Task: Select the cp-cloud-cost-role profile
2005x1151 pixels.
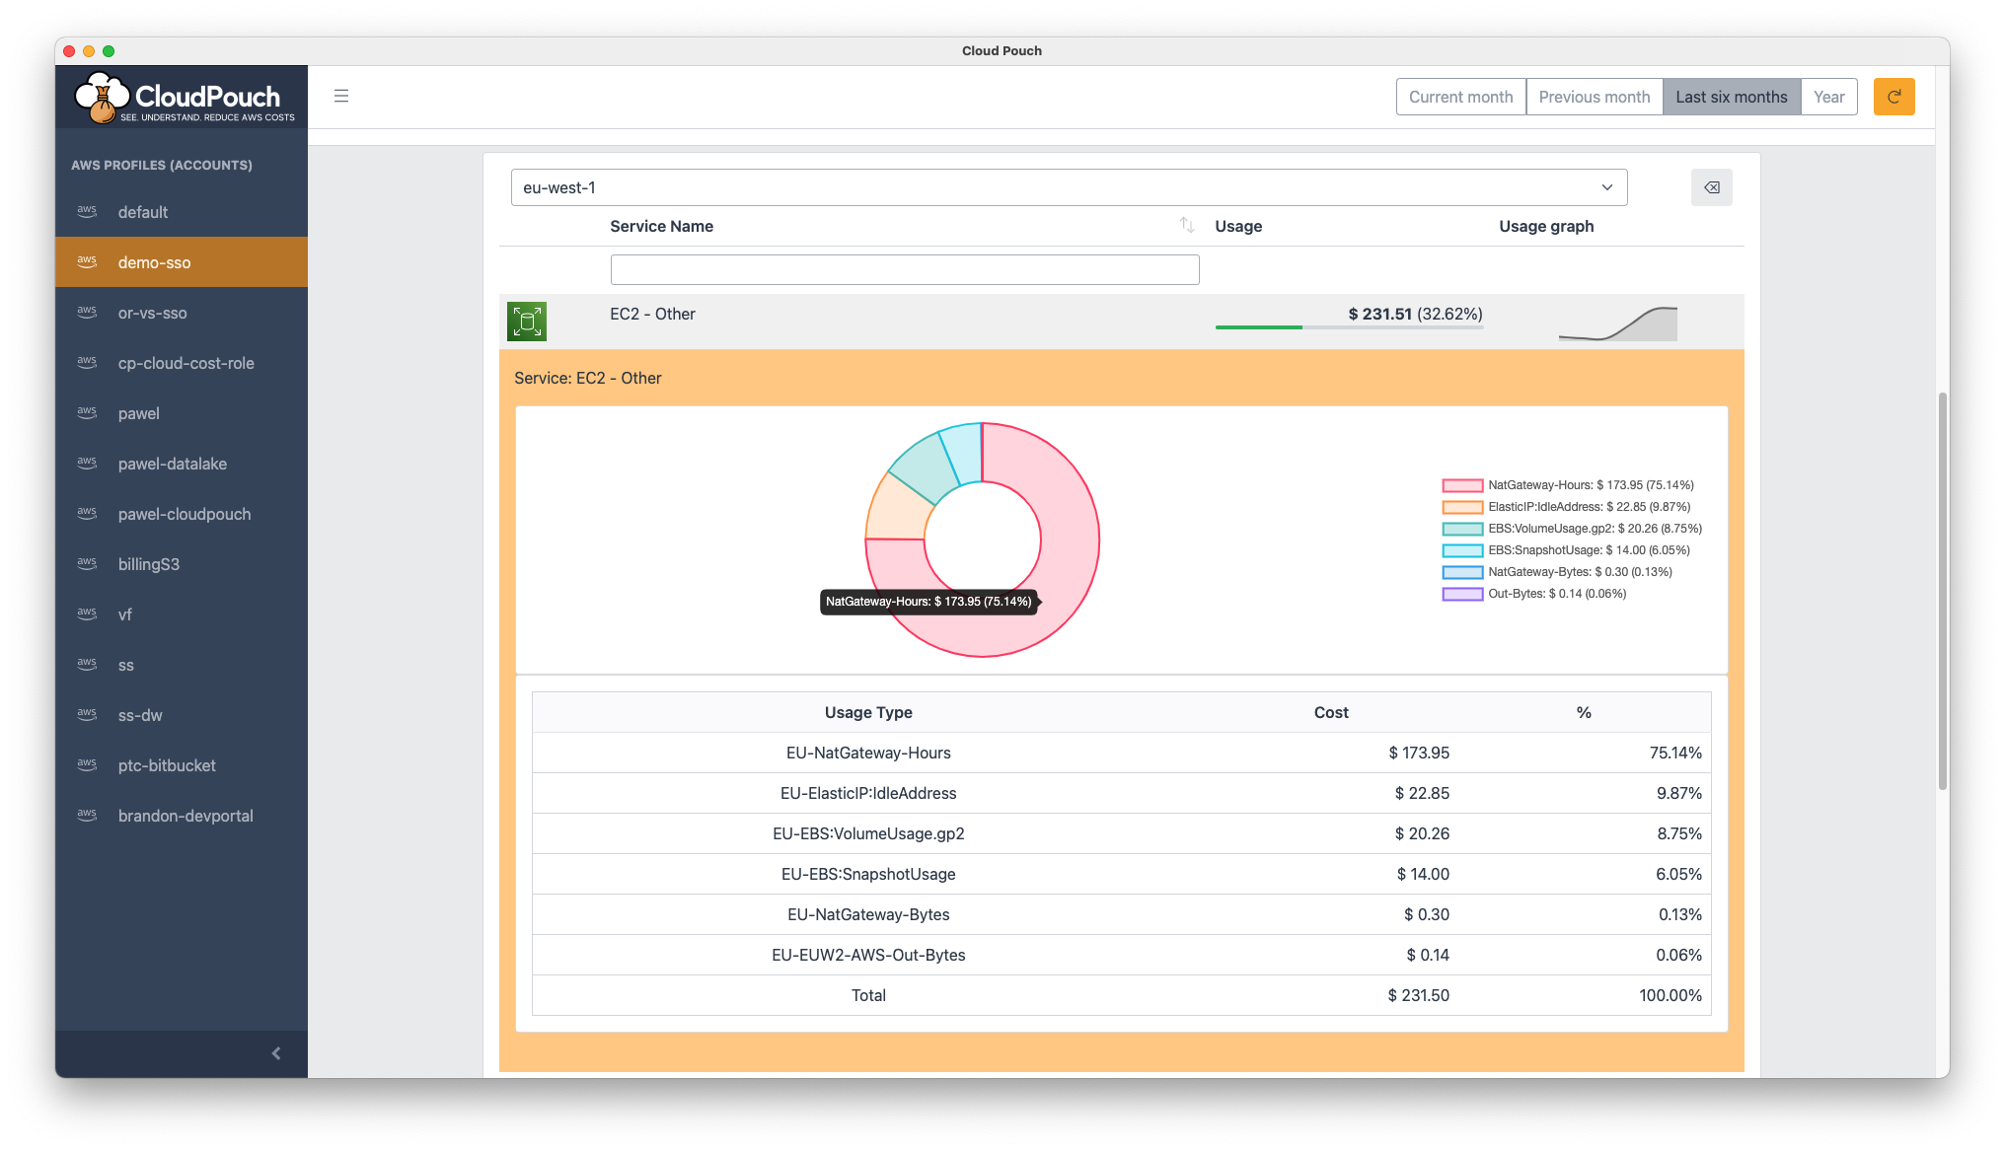Action: tap(186, 363)
